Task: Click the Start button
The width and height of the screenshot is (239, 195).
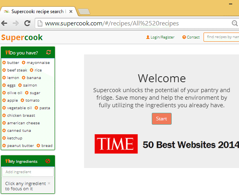Action: tap(162, 119)
